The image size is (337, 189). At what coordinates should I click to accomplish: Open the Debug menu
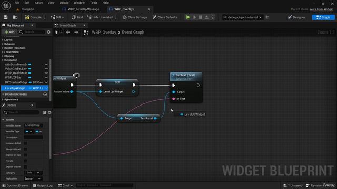click(64, 3)
